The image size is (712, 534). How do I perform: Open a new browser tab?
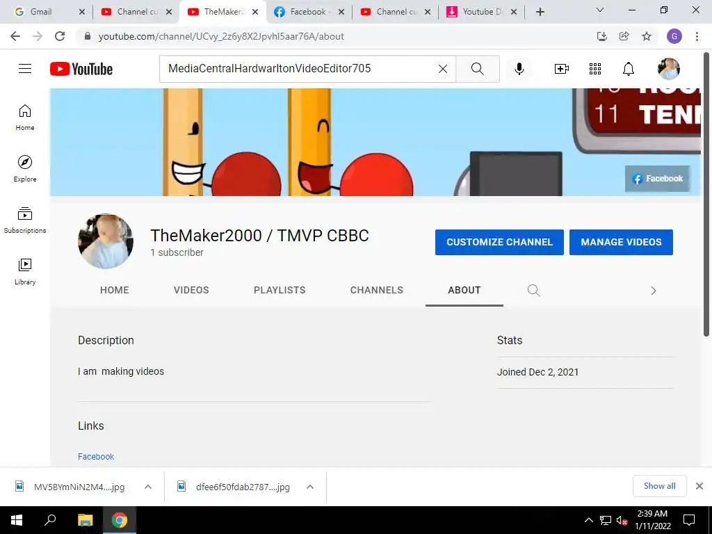tap(540, 12)
